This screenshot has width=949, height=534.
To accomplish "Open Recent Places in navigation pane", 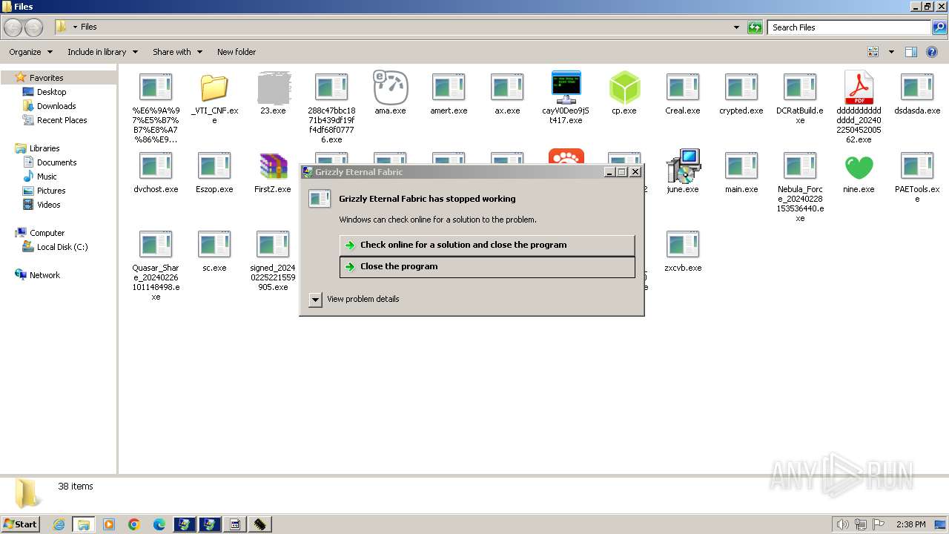I will click(62, 120).
